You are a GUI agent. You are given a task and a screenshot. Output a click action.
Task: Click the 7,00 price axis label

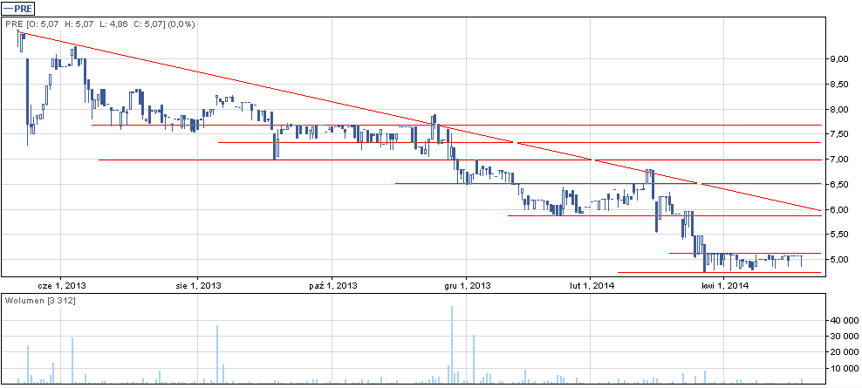839,160
